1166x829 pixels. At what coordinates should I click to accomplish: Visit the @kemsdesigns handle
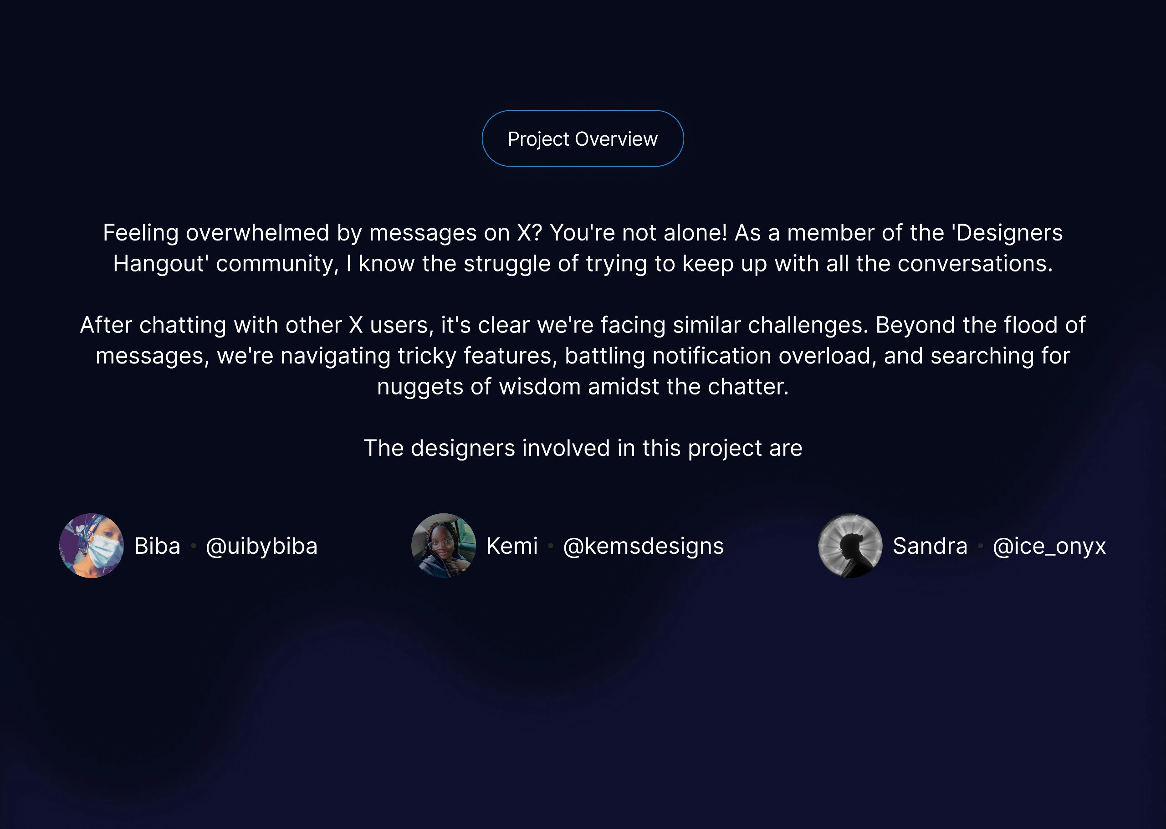(x=643, y=546)
